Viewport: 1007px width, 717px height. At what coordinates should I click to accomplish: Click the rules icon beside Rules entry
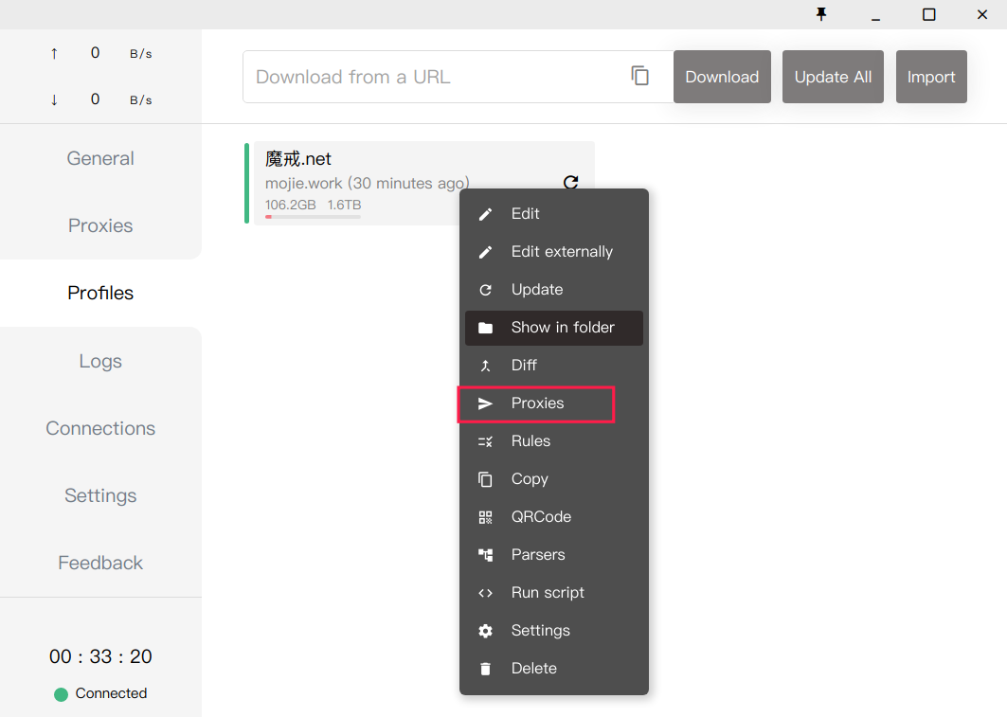pos(486,441)
